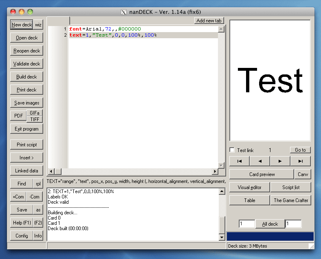Click the log panel scrollbar thumb
Screen dimensions: 321x259
pyautogui.click(x=222, y=225)
